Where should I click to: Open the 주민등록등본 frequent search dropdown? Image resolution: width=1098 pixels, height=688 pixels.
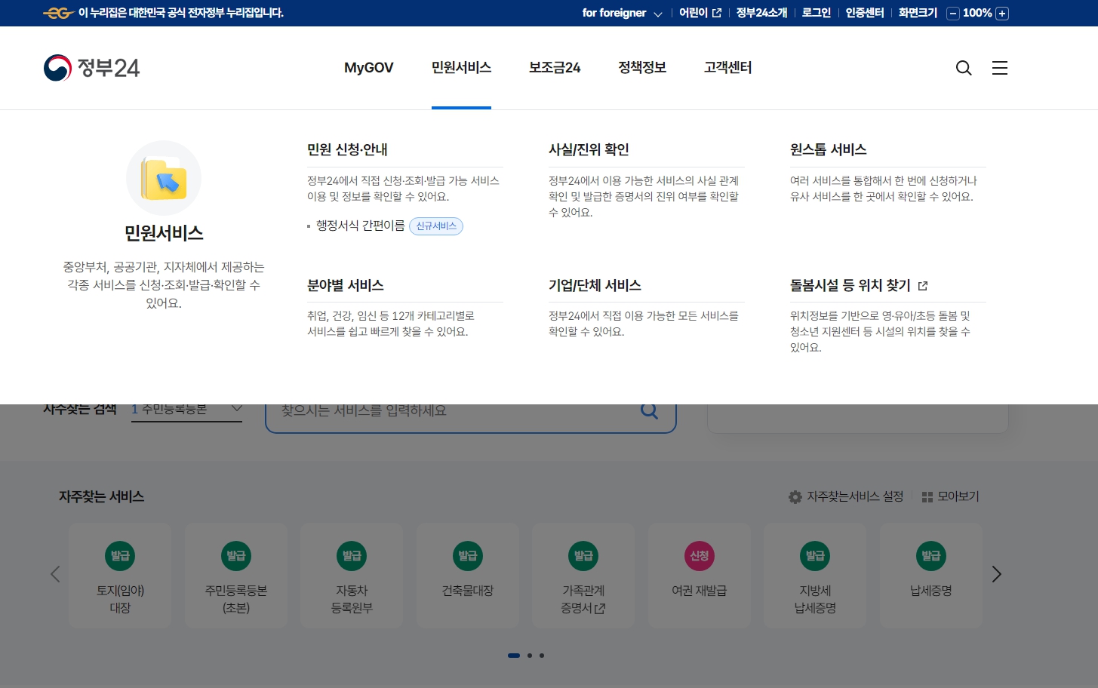(186, 410)
